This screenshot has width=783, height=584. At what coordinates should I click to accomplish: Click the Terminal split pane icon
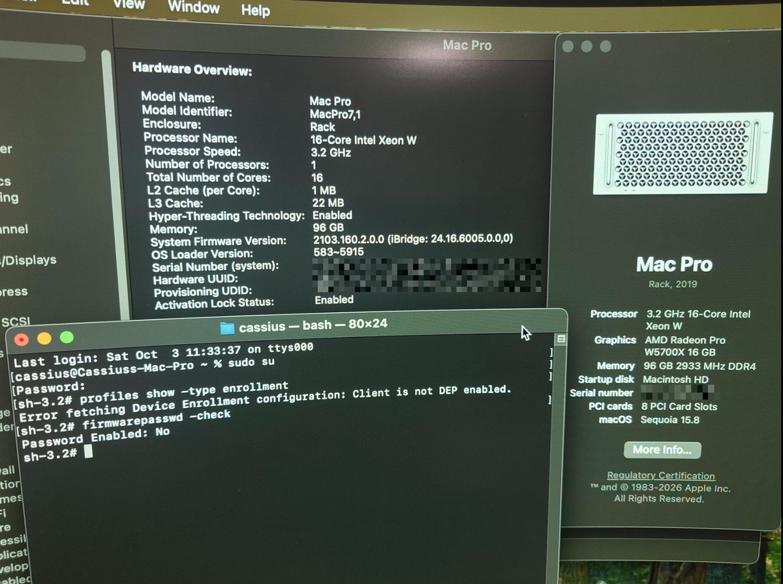tap(559, 340)
